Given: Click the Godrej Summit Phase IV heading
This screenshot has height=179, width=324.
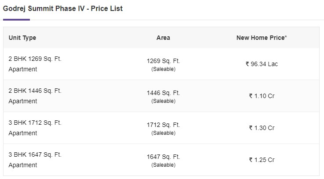Looking at the screenshot, I should click(62, 9).
